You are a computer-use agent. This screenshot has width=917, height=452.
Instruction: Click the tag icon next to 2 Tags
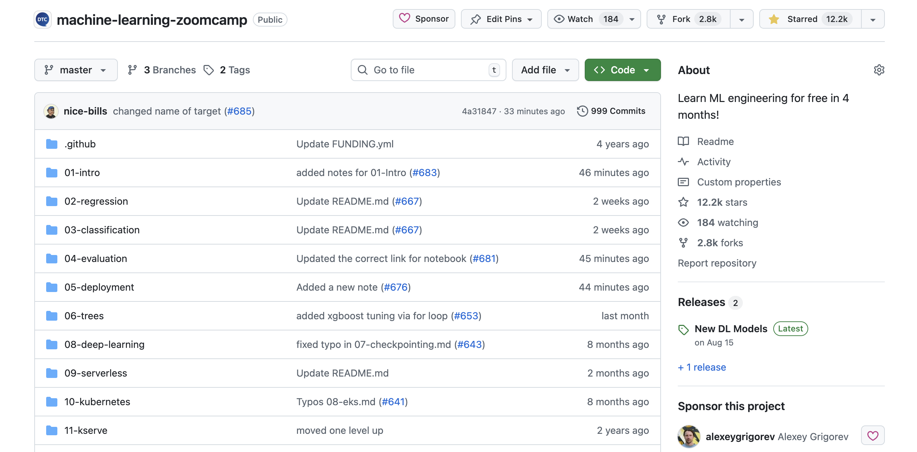click(208, 70)
